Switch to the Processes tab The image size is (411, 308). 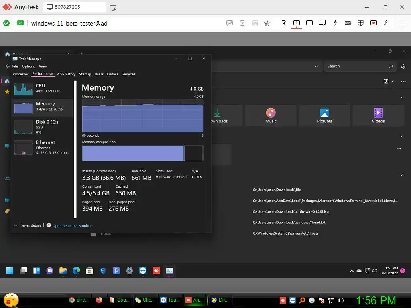tap(21, 74)
